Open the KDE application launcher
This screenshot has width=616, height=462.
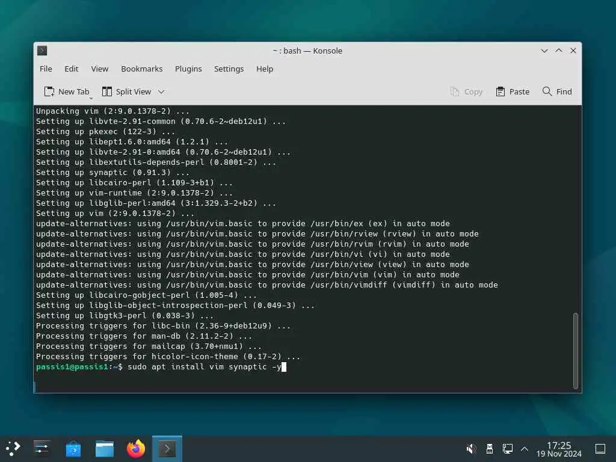(x=13, y=448)
